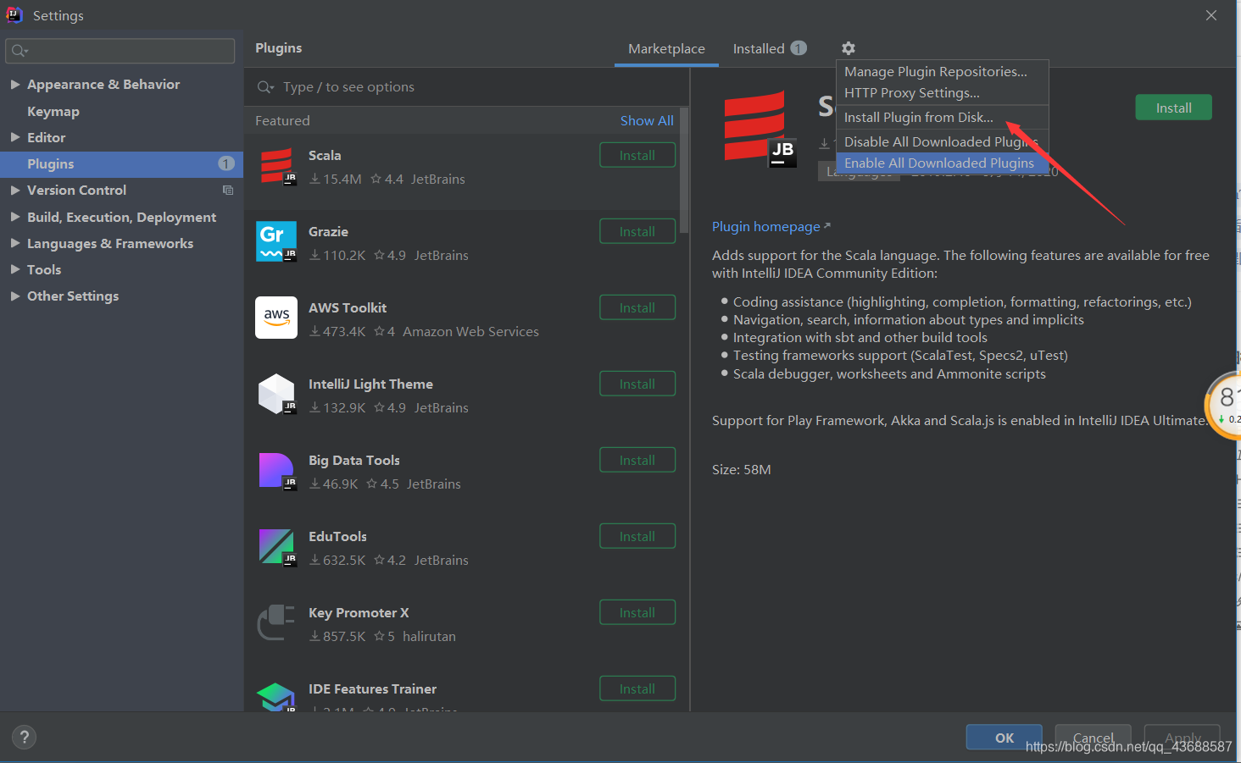Install the Key Promoter X plugin
This screenshot has width=1241, height=763.
637,613
